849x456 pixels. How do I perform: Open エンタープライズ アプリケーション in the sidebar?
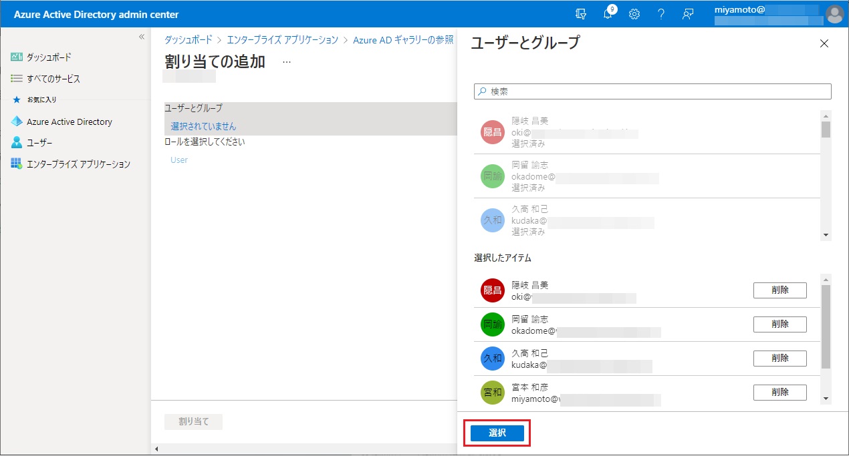pos(78,164)
